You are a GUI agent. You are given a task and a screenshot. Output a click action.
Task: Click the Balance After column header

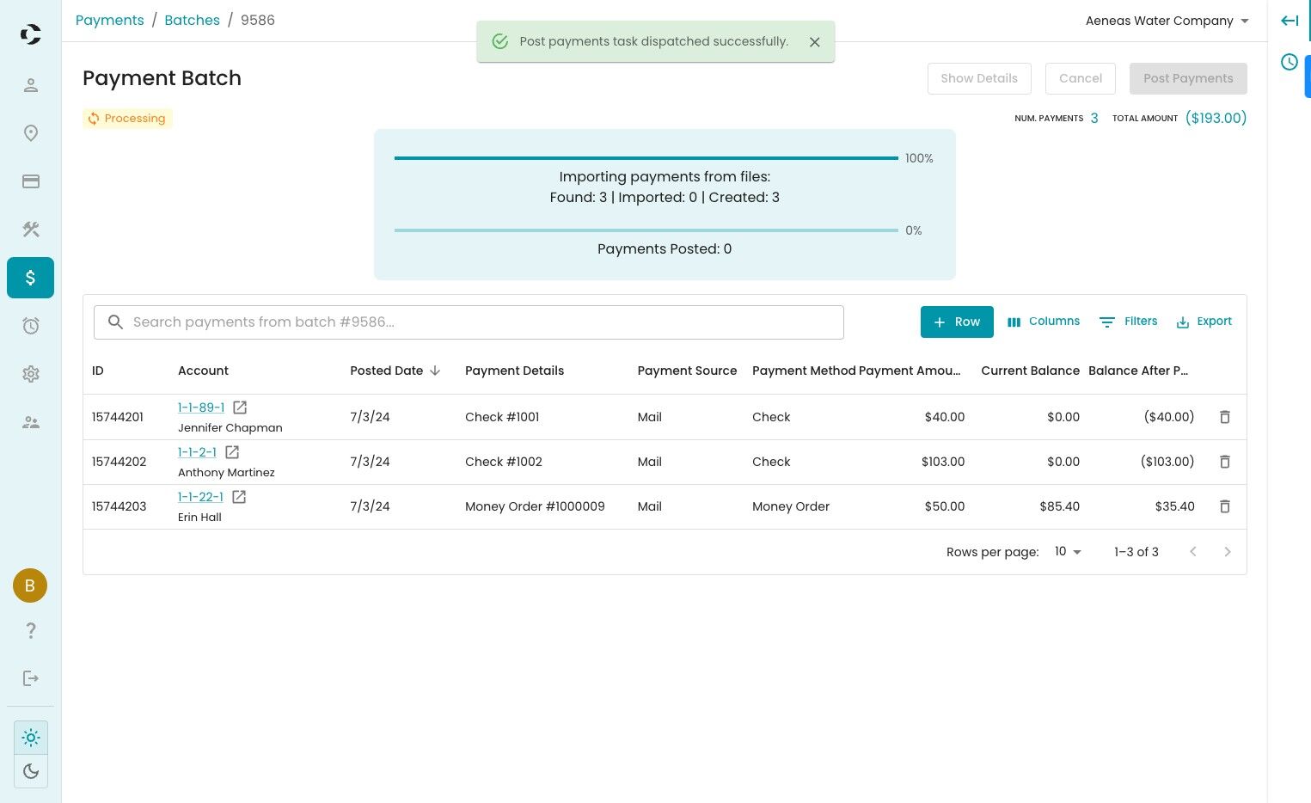pos(1138,371)
